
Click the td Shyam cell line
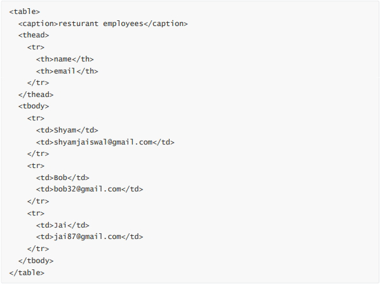[x=67, y=130]
